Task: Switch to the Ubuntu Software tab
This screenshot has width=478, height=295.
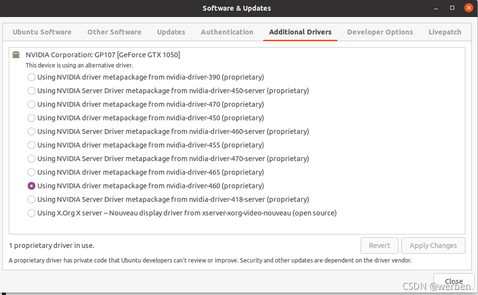Action: pyautogui.click(x=42, y=32)
